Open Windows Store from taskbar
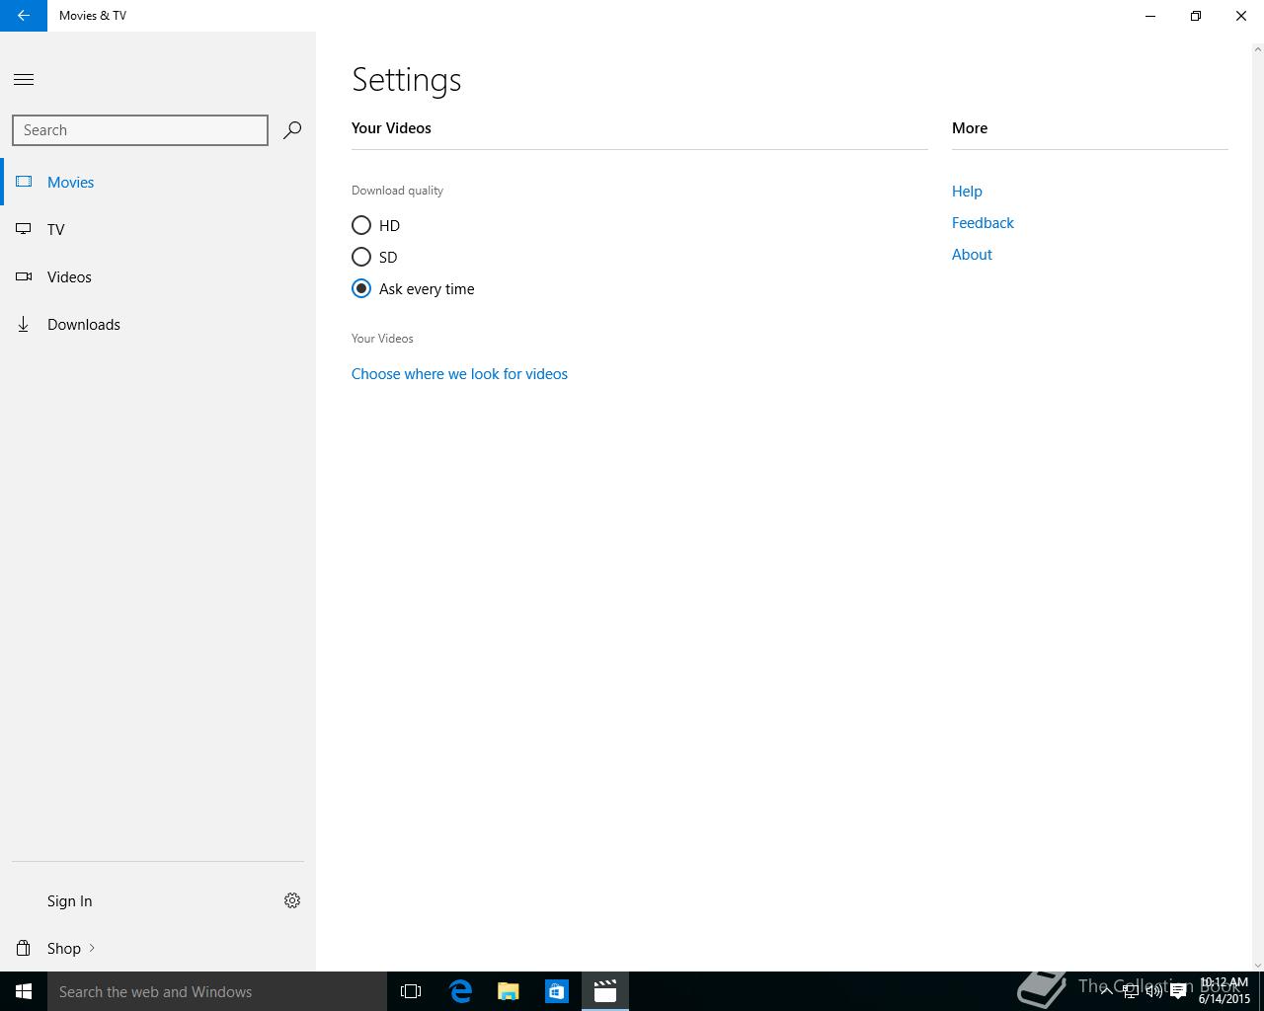Screen dimensions: 1264x1011 [x=557, y=991]
